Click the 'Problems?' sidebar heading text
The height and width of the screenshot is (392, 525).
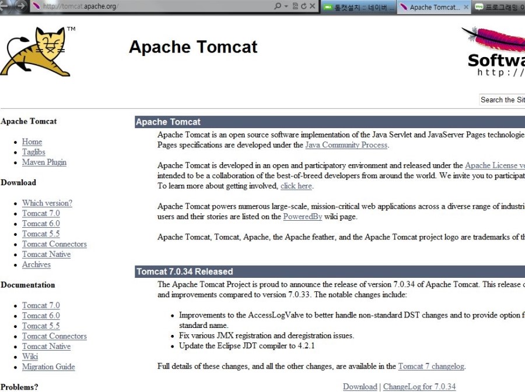point(19,387)
